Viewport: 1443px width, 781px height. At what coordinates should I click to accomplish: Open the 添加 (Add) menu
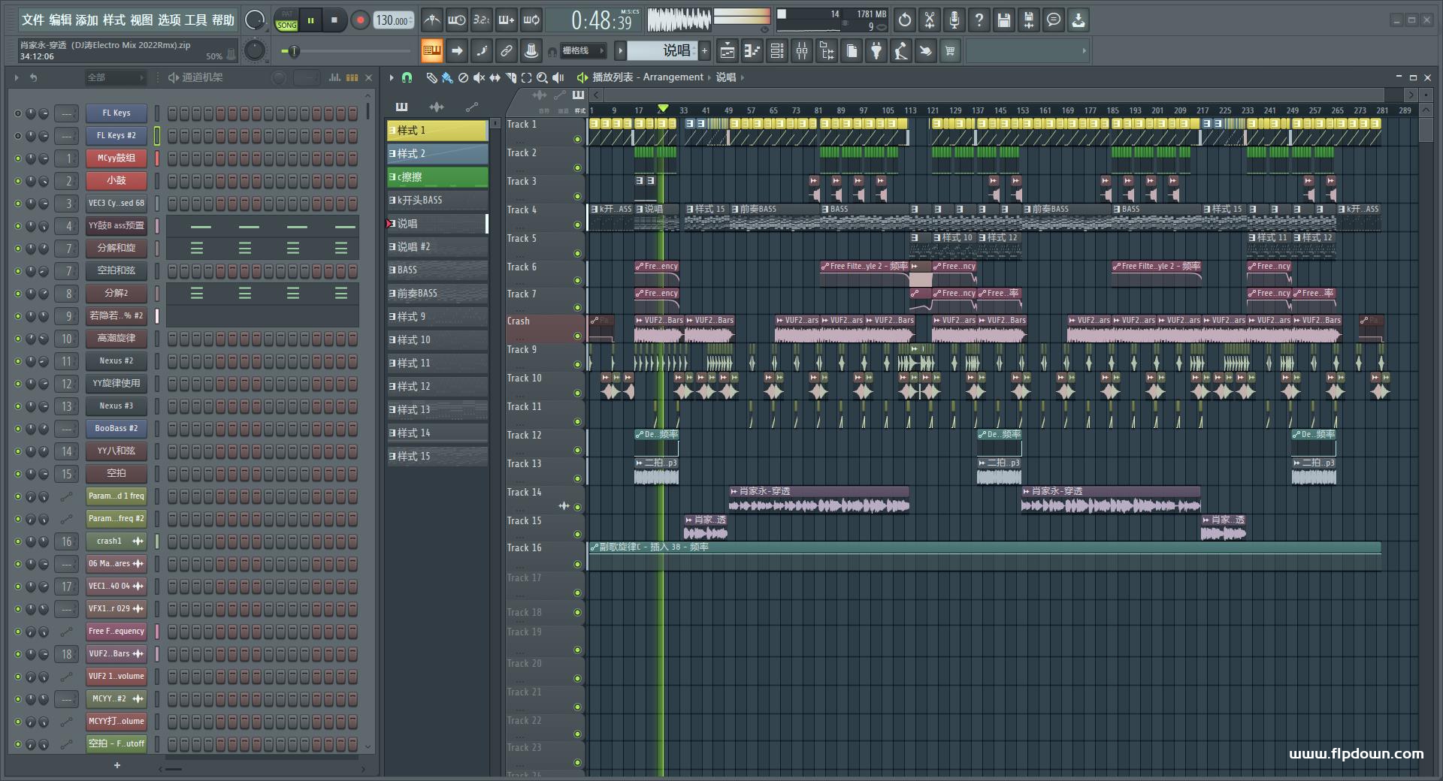tap(87, 20)
